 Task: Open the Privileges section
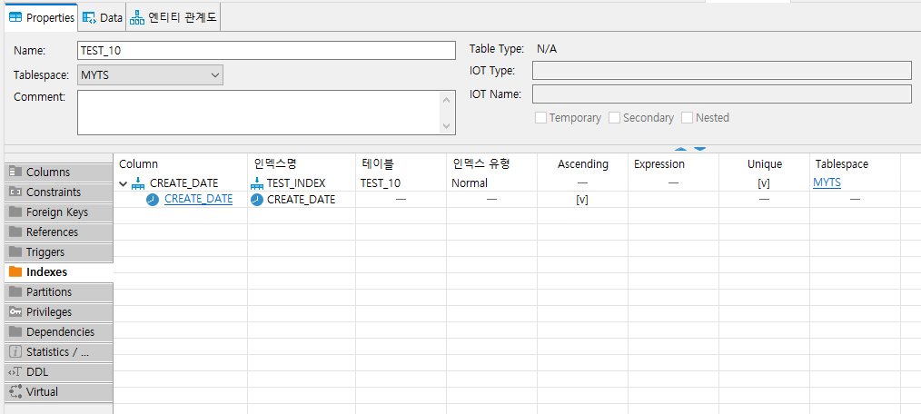[59, 311]
